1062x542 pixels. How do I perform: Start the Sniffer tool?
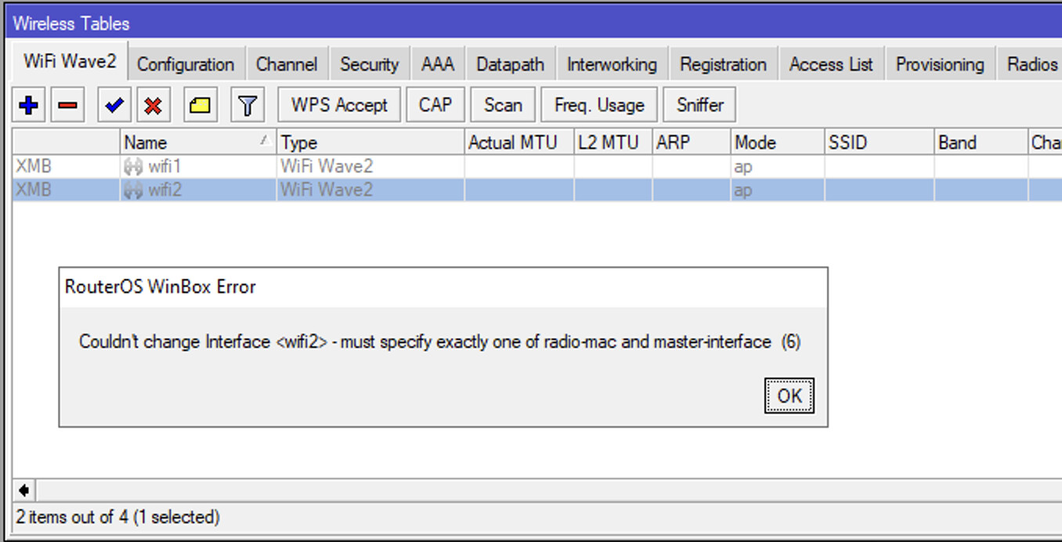click(700, 105)
